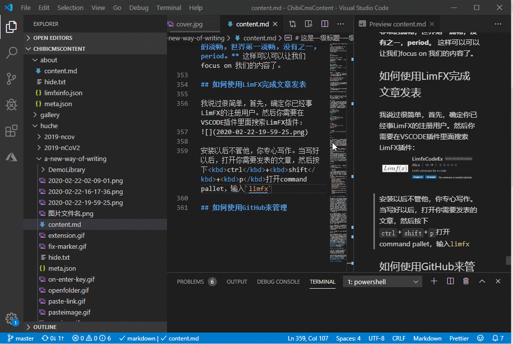Image resolution: width=513 pixels, height=344 pixels.
Task: Open the Azure view in activity bar
Action: (x=11, y=157)
